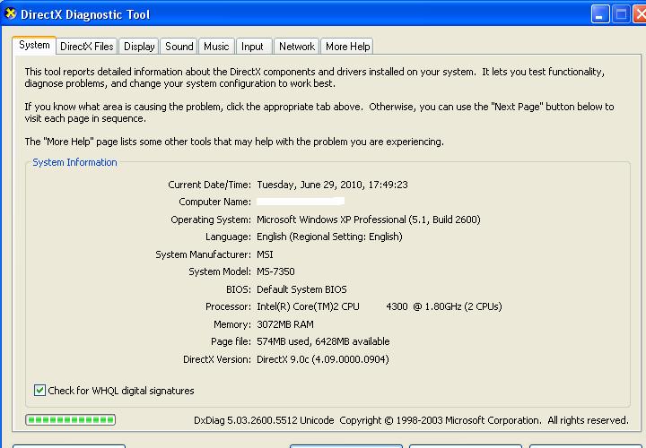Click the Operating System label
646x448 pixels.
(x=211, y=220)
